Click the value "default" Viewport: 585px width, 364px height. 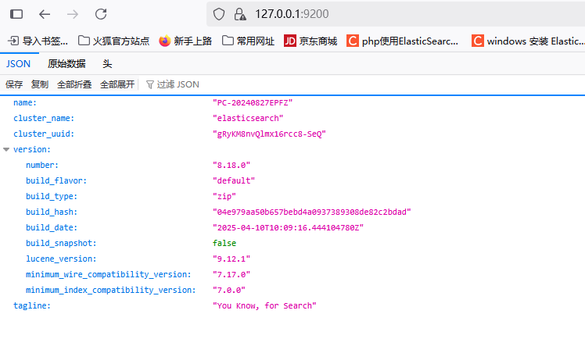coord(234,181)
